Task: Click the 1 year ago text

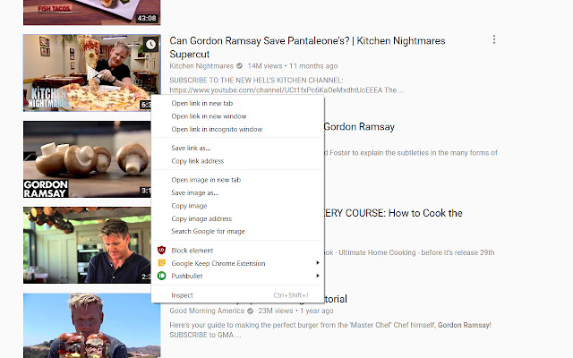Action: click(x=316, y=311)
